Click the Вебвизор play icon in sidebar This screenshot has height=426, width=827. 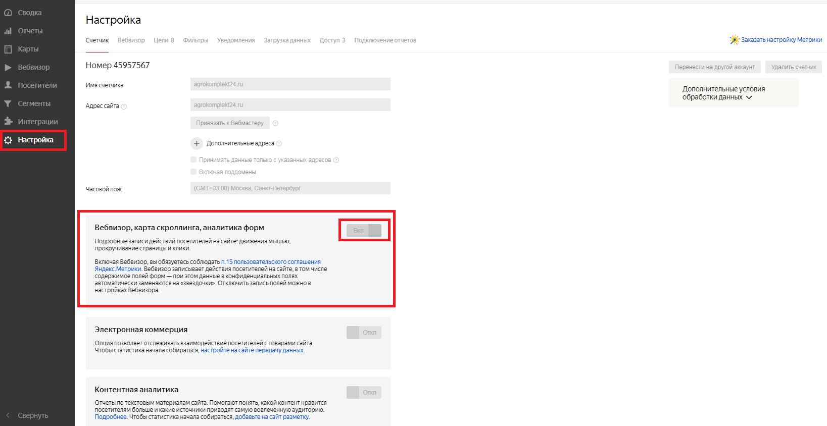8,67
